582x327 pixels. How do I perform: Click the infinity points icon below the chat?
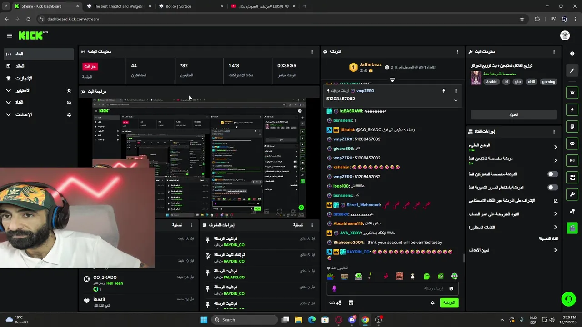tap(332, 303)
